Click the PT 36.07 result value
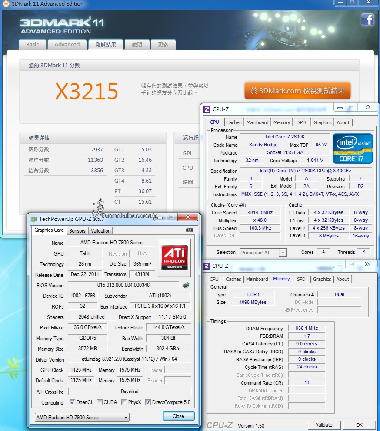Image resolution: width=380 pixels, height=431 pixels. (145, 191)
